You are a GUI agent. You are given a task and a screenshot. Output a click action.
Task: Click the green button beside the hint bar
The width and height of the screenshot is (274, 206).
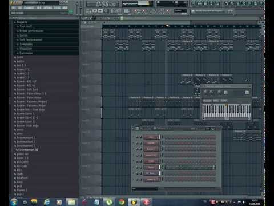tap(71, 12)
